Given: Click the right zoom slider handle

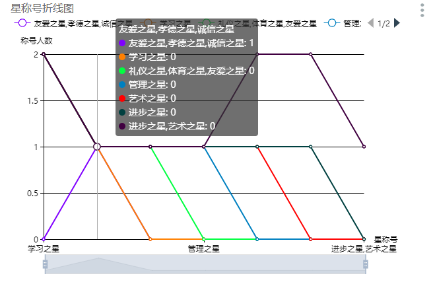Looking at the screenshot, I should 366,264.
